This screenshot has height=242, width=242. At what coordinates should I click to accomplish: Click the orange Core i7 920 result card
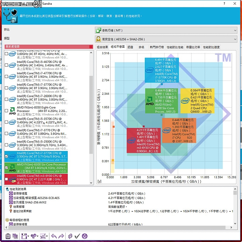(179, 130)
